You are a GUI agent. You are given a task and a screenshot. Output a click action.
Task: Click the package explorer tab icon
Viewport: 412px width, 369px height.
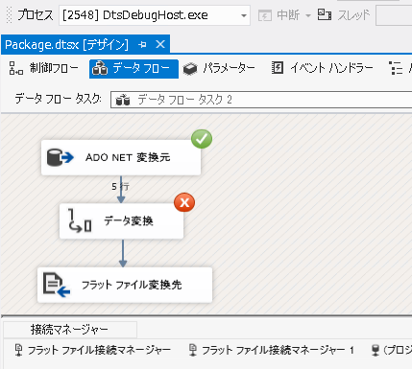pyautogui.click(x=396, y=68)
